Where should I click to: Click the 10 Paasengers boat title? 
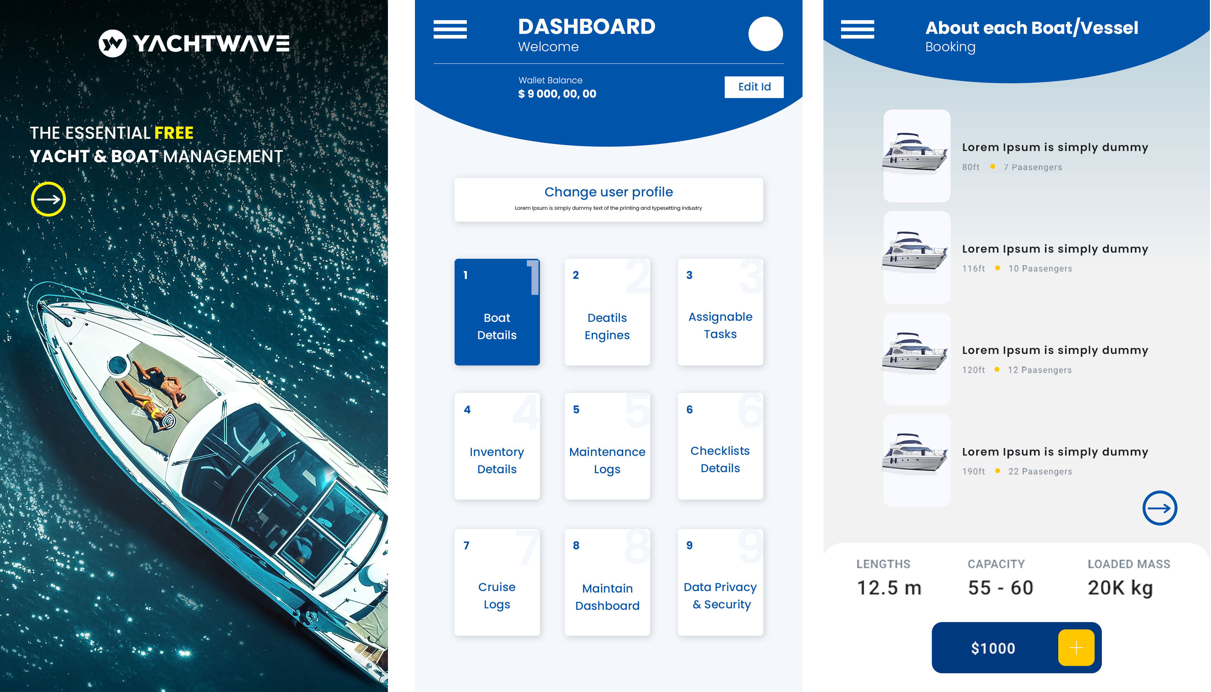pyautogui.click(x=1055, y=249)
